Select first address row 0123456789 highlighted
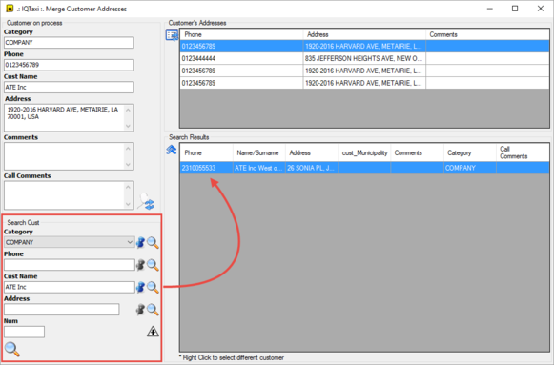 [x=364, y=47]
